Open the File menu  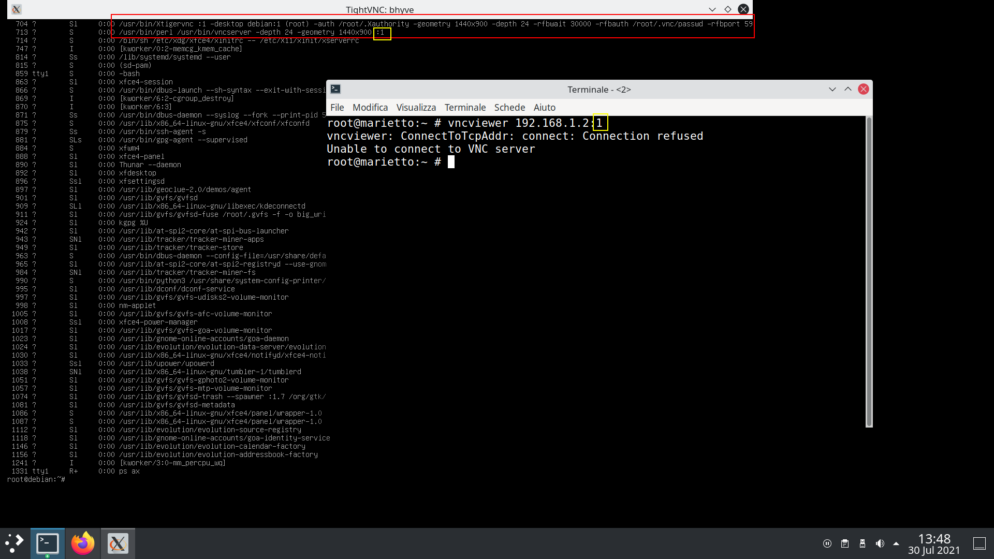(337, 107)
